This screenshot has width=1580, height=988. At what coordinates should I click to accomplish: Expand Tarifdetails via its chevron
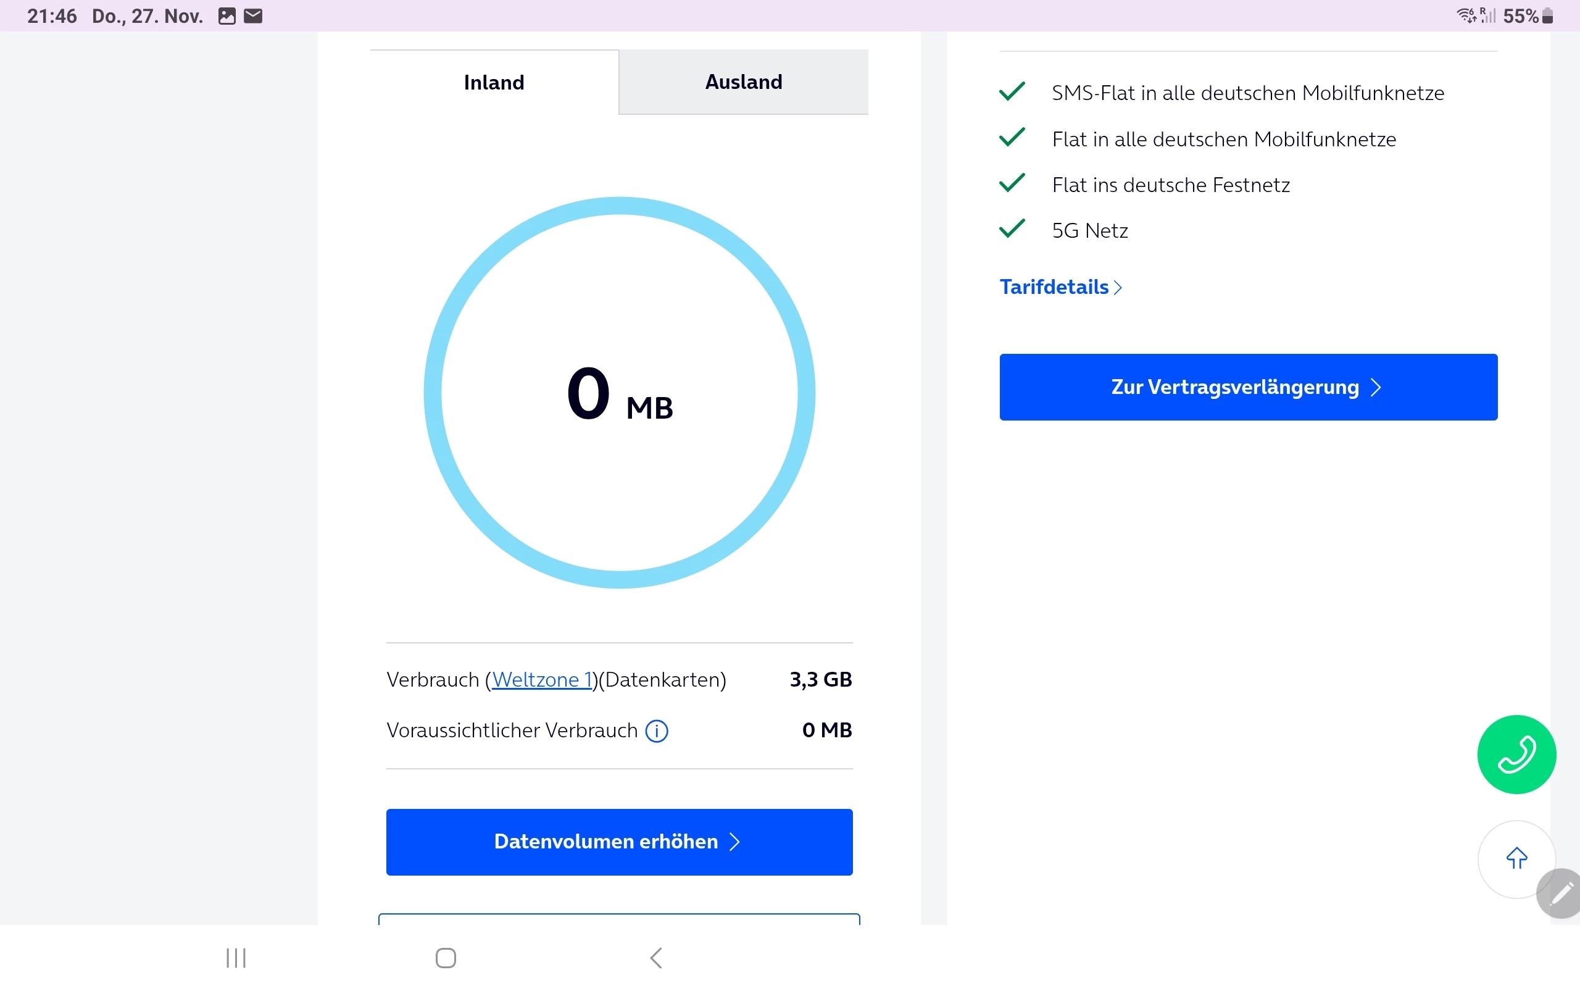1118,288
